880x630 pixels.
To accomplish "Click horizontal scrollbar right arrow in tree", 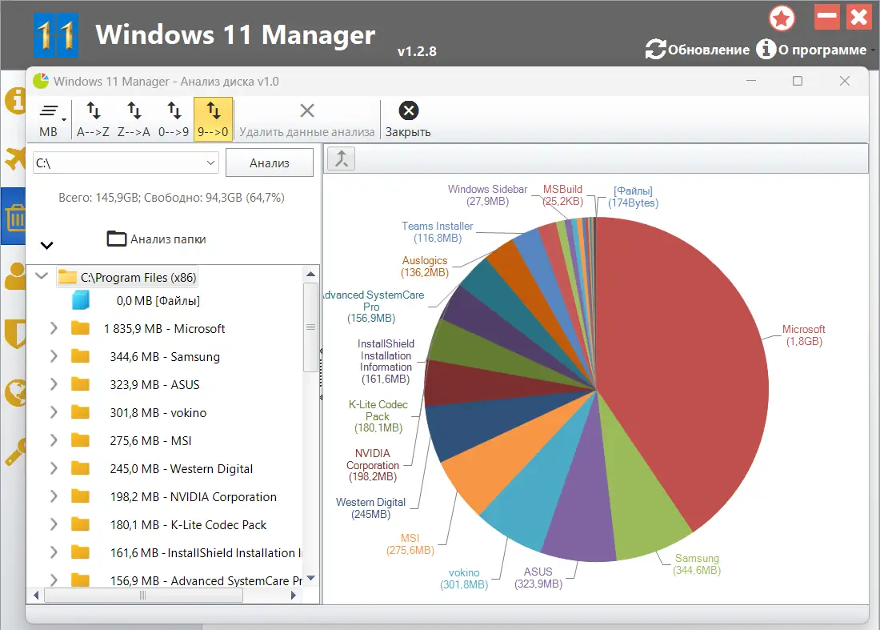I will pyautogui.click(x=293, y=596).
